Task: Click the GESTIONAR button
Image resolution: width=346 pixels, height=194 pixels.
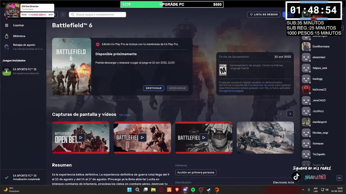Action: coord(154,88)
